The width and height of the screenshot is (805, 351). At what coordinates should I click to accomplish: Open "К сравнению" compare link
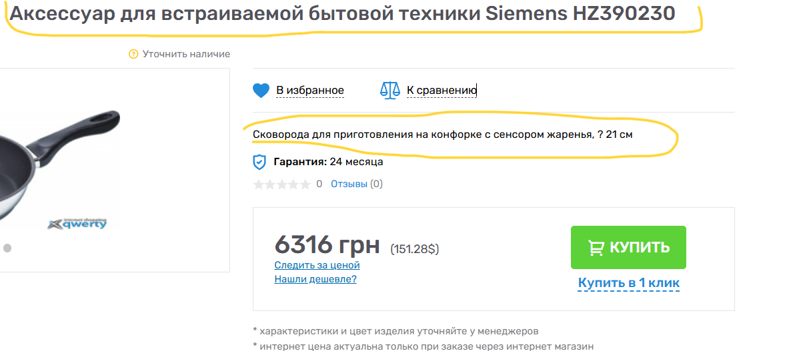(442, 91)
